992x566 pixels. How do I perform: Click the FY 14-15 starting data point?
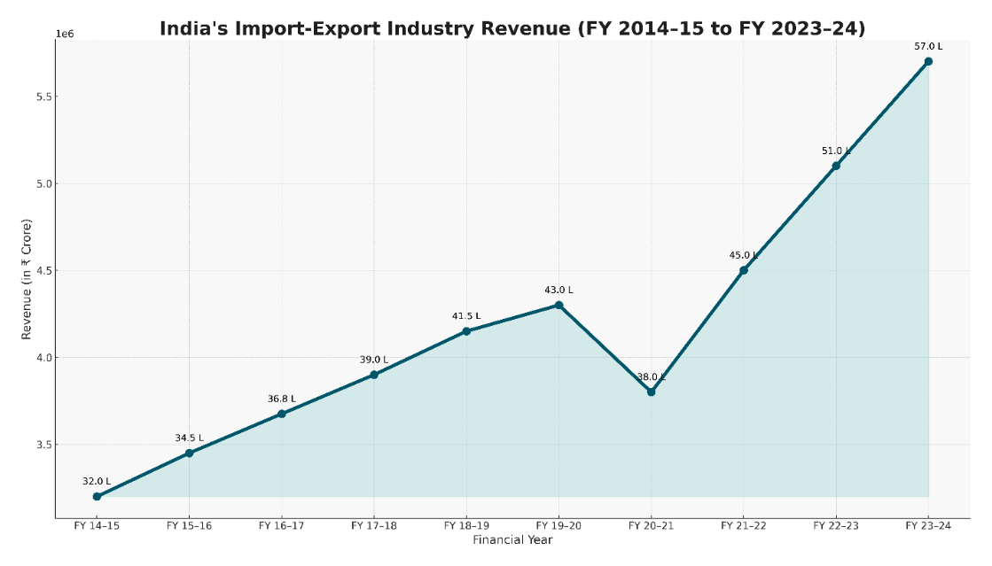click(96, 496)
